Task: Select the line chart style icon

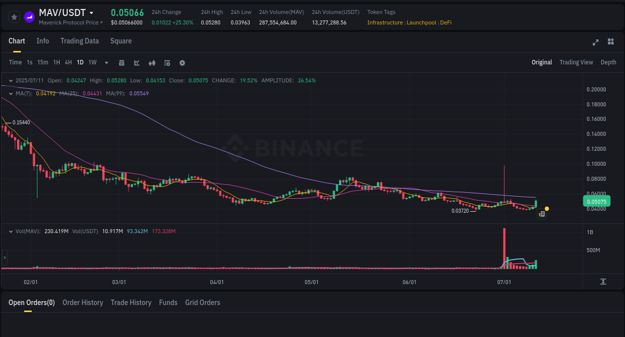Action: tap(136, 62)
